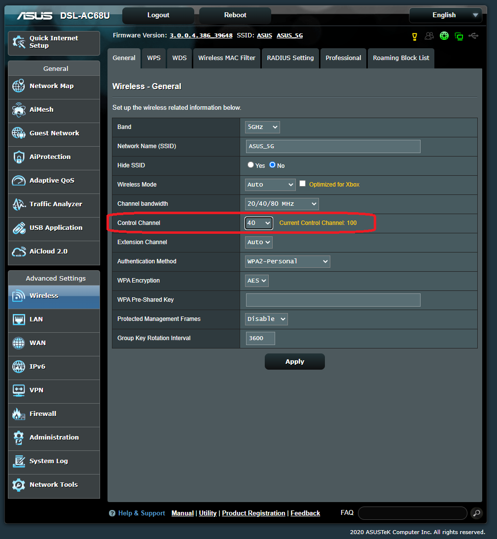Click the WPA Pre-Shared Key field
This screenshot has height=539, width=497.
tap(333, 300)
